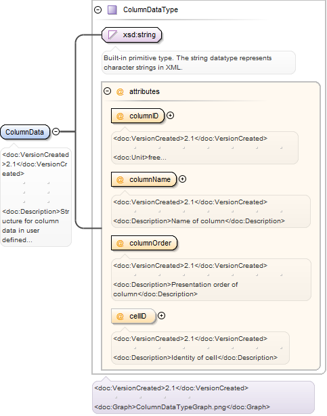Collapse the attributes section

coord(108,91)
